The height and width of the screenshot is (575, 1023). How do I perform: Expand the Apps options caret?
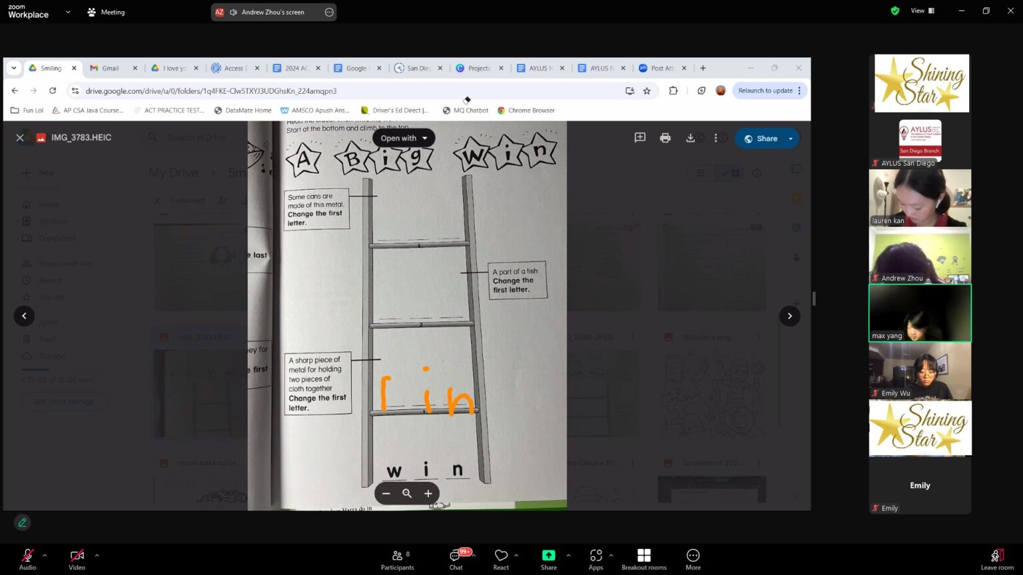tap(611, 555)
